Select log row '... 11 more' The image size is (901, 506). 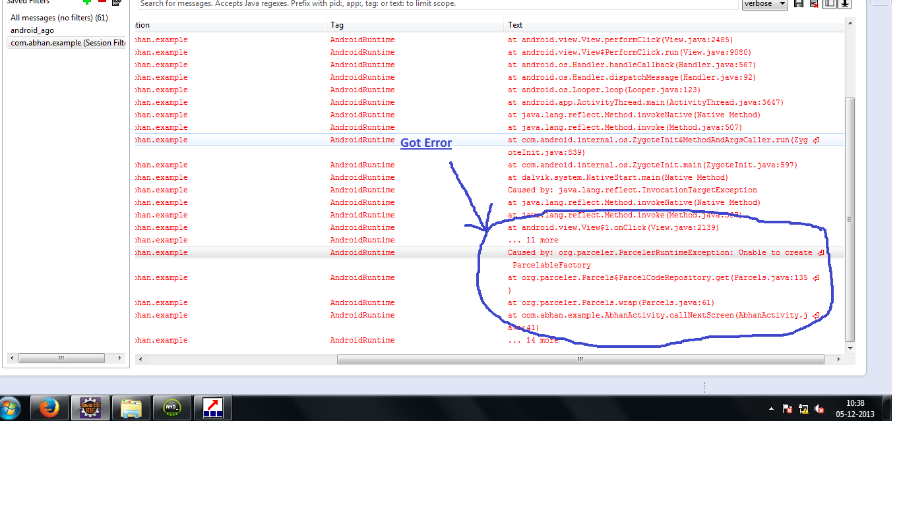tap(489, 240)
